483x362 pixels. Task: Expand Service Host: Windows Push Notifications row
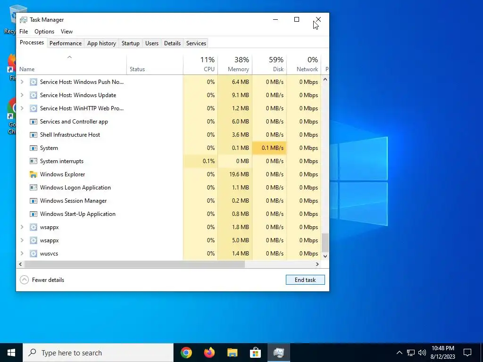pos(22,82)
